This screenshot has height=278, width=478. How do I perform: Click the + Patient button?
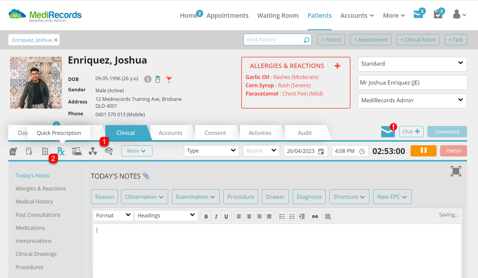(x=331, y=40)
